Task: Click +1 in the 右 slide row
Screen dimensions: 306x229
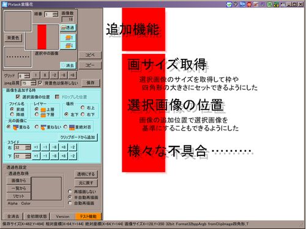Action: click(36, 147)
